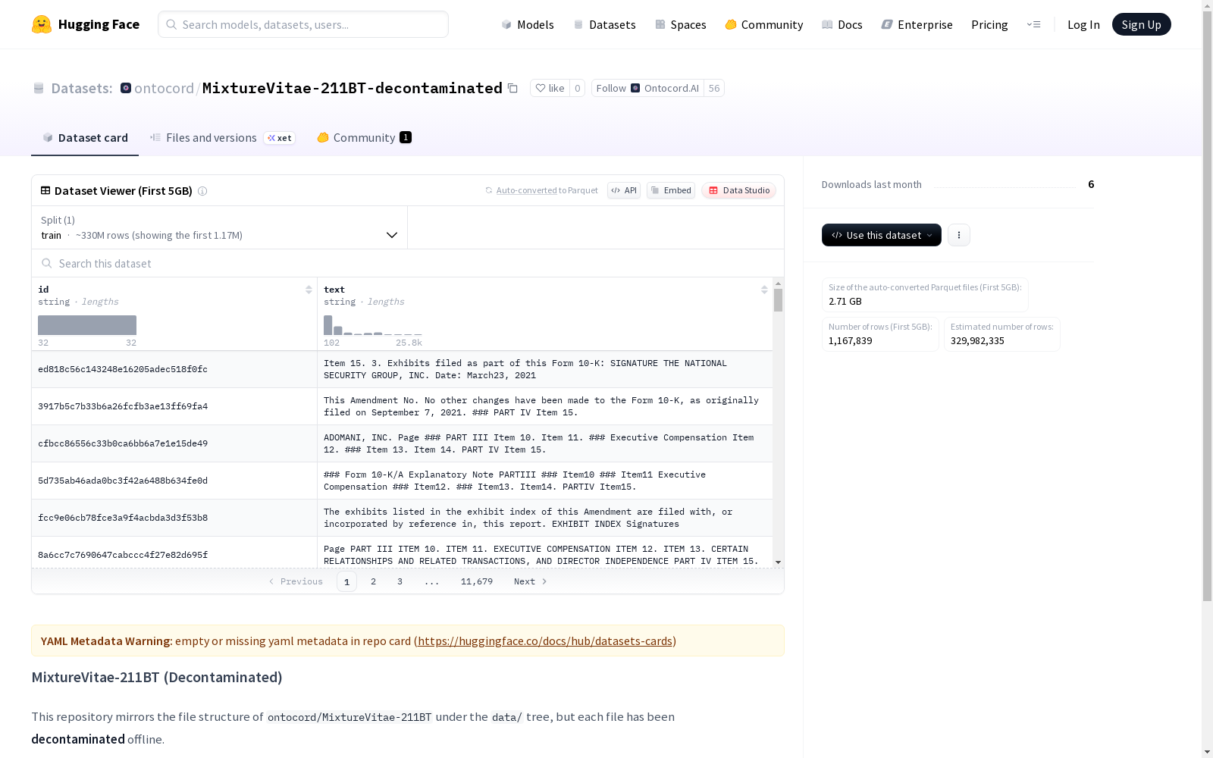Viewport: 1213px width, 758px height.
Task: Click the follower count 56
Action: [x=714, y=88]
